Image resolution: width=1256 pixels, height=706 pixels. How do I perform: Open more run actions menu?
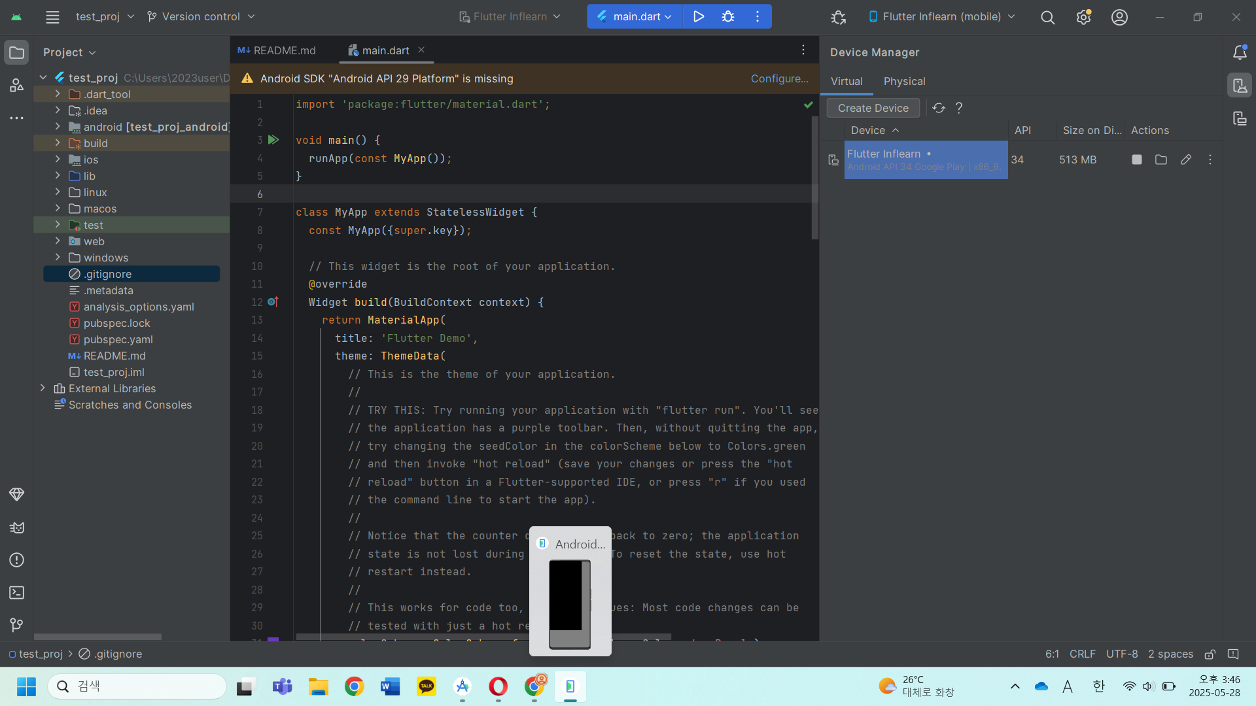coord(758,16)
